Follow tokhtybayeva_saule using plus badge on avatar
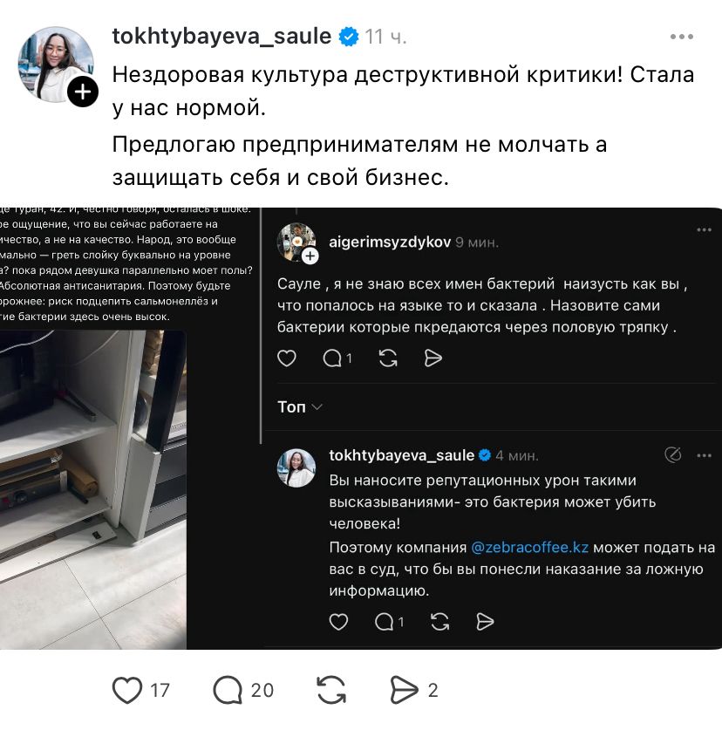 (x=83, y=92)
